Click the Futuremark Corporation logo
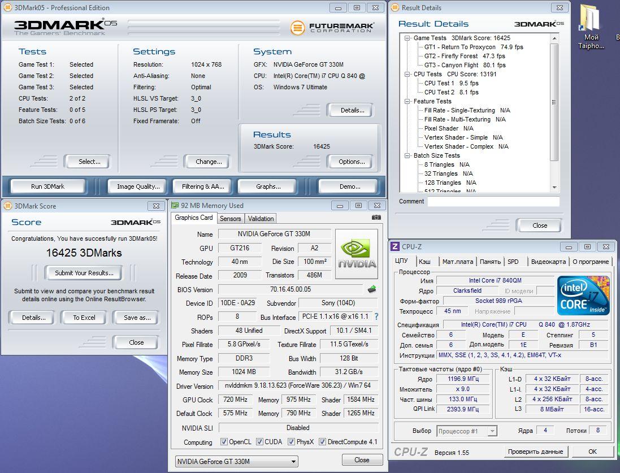The image size is (620, 473). (332, 27)
